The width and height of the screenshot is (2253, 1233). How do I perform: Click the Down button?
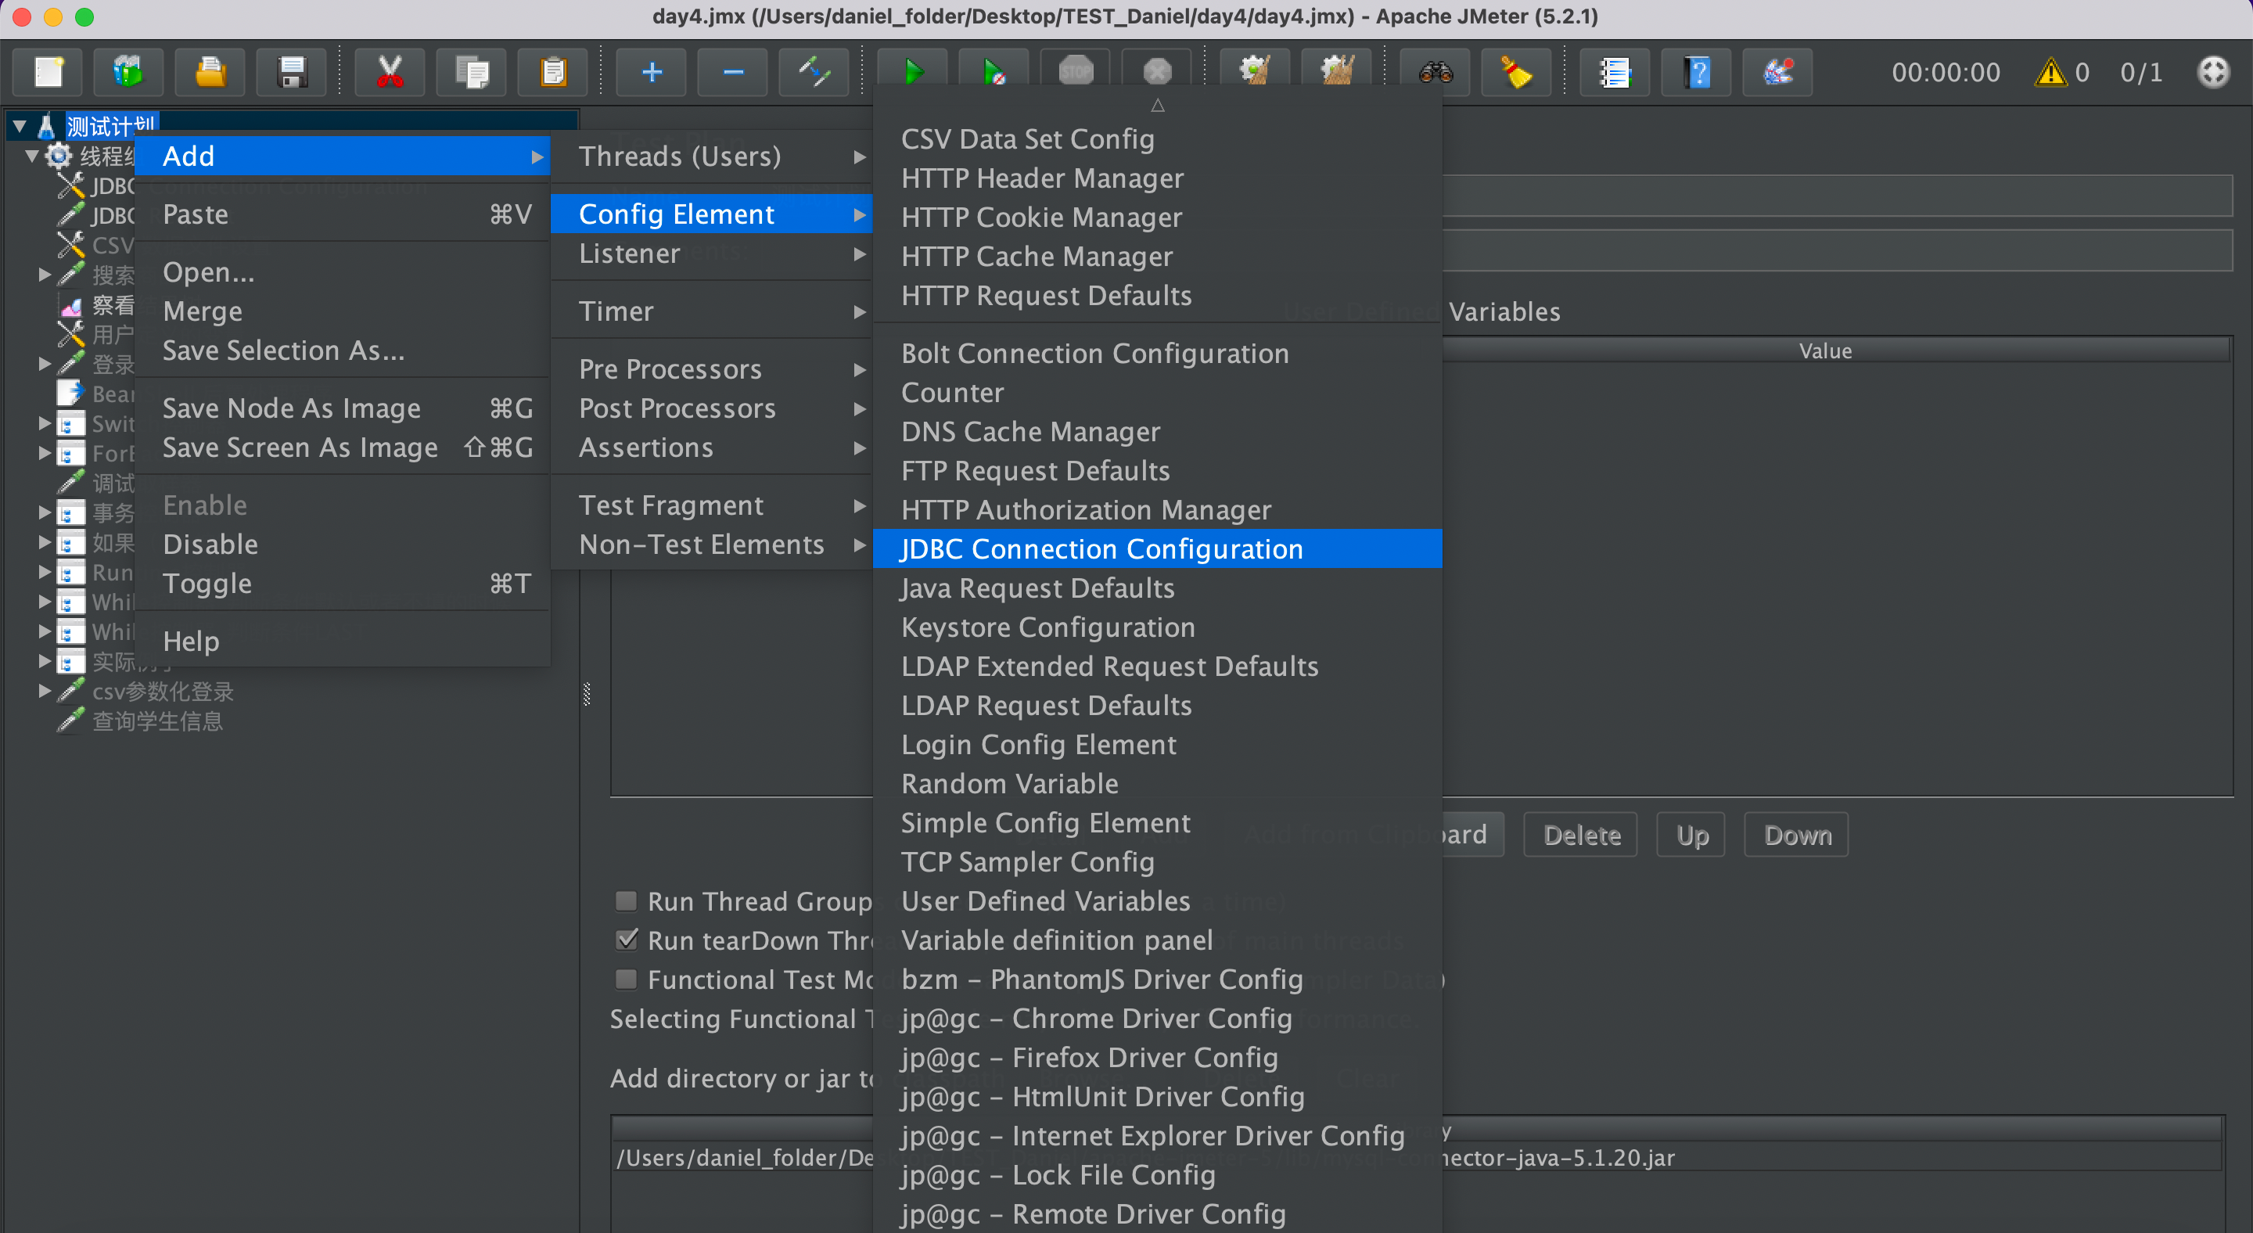click(1796, 835)
